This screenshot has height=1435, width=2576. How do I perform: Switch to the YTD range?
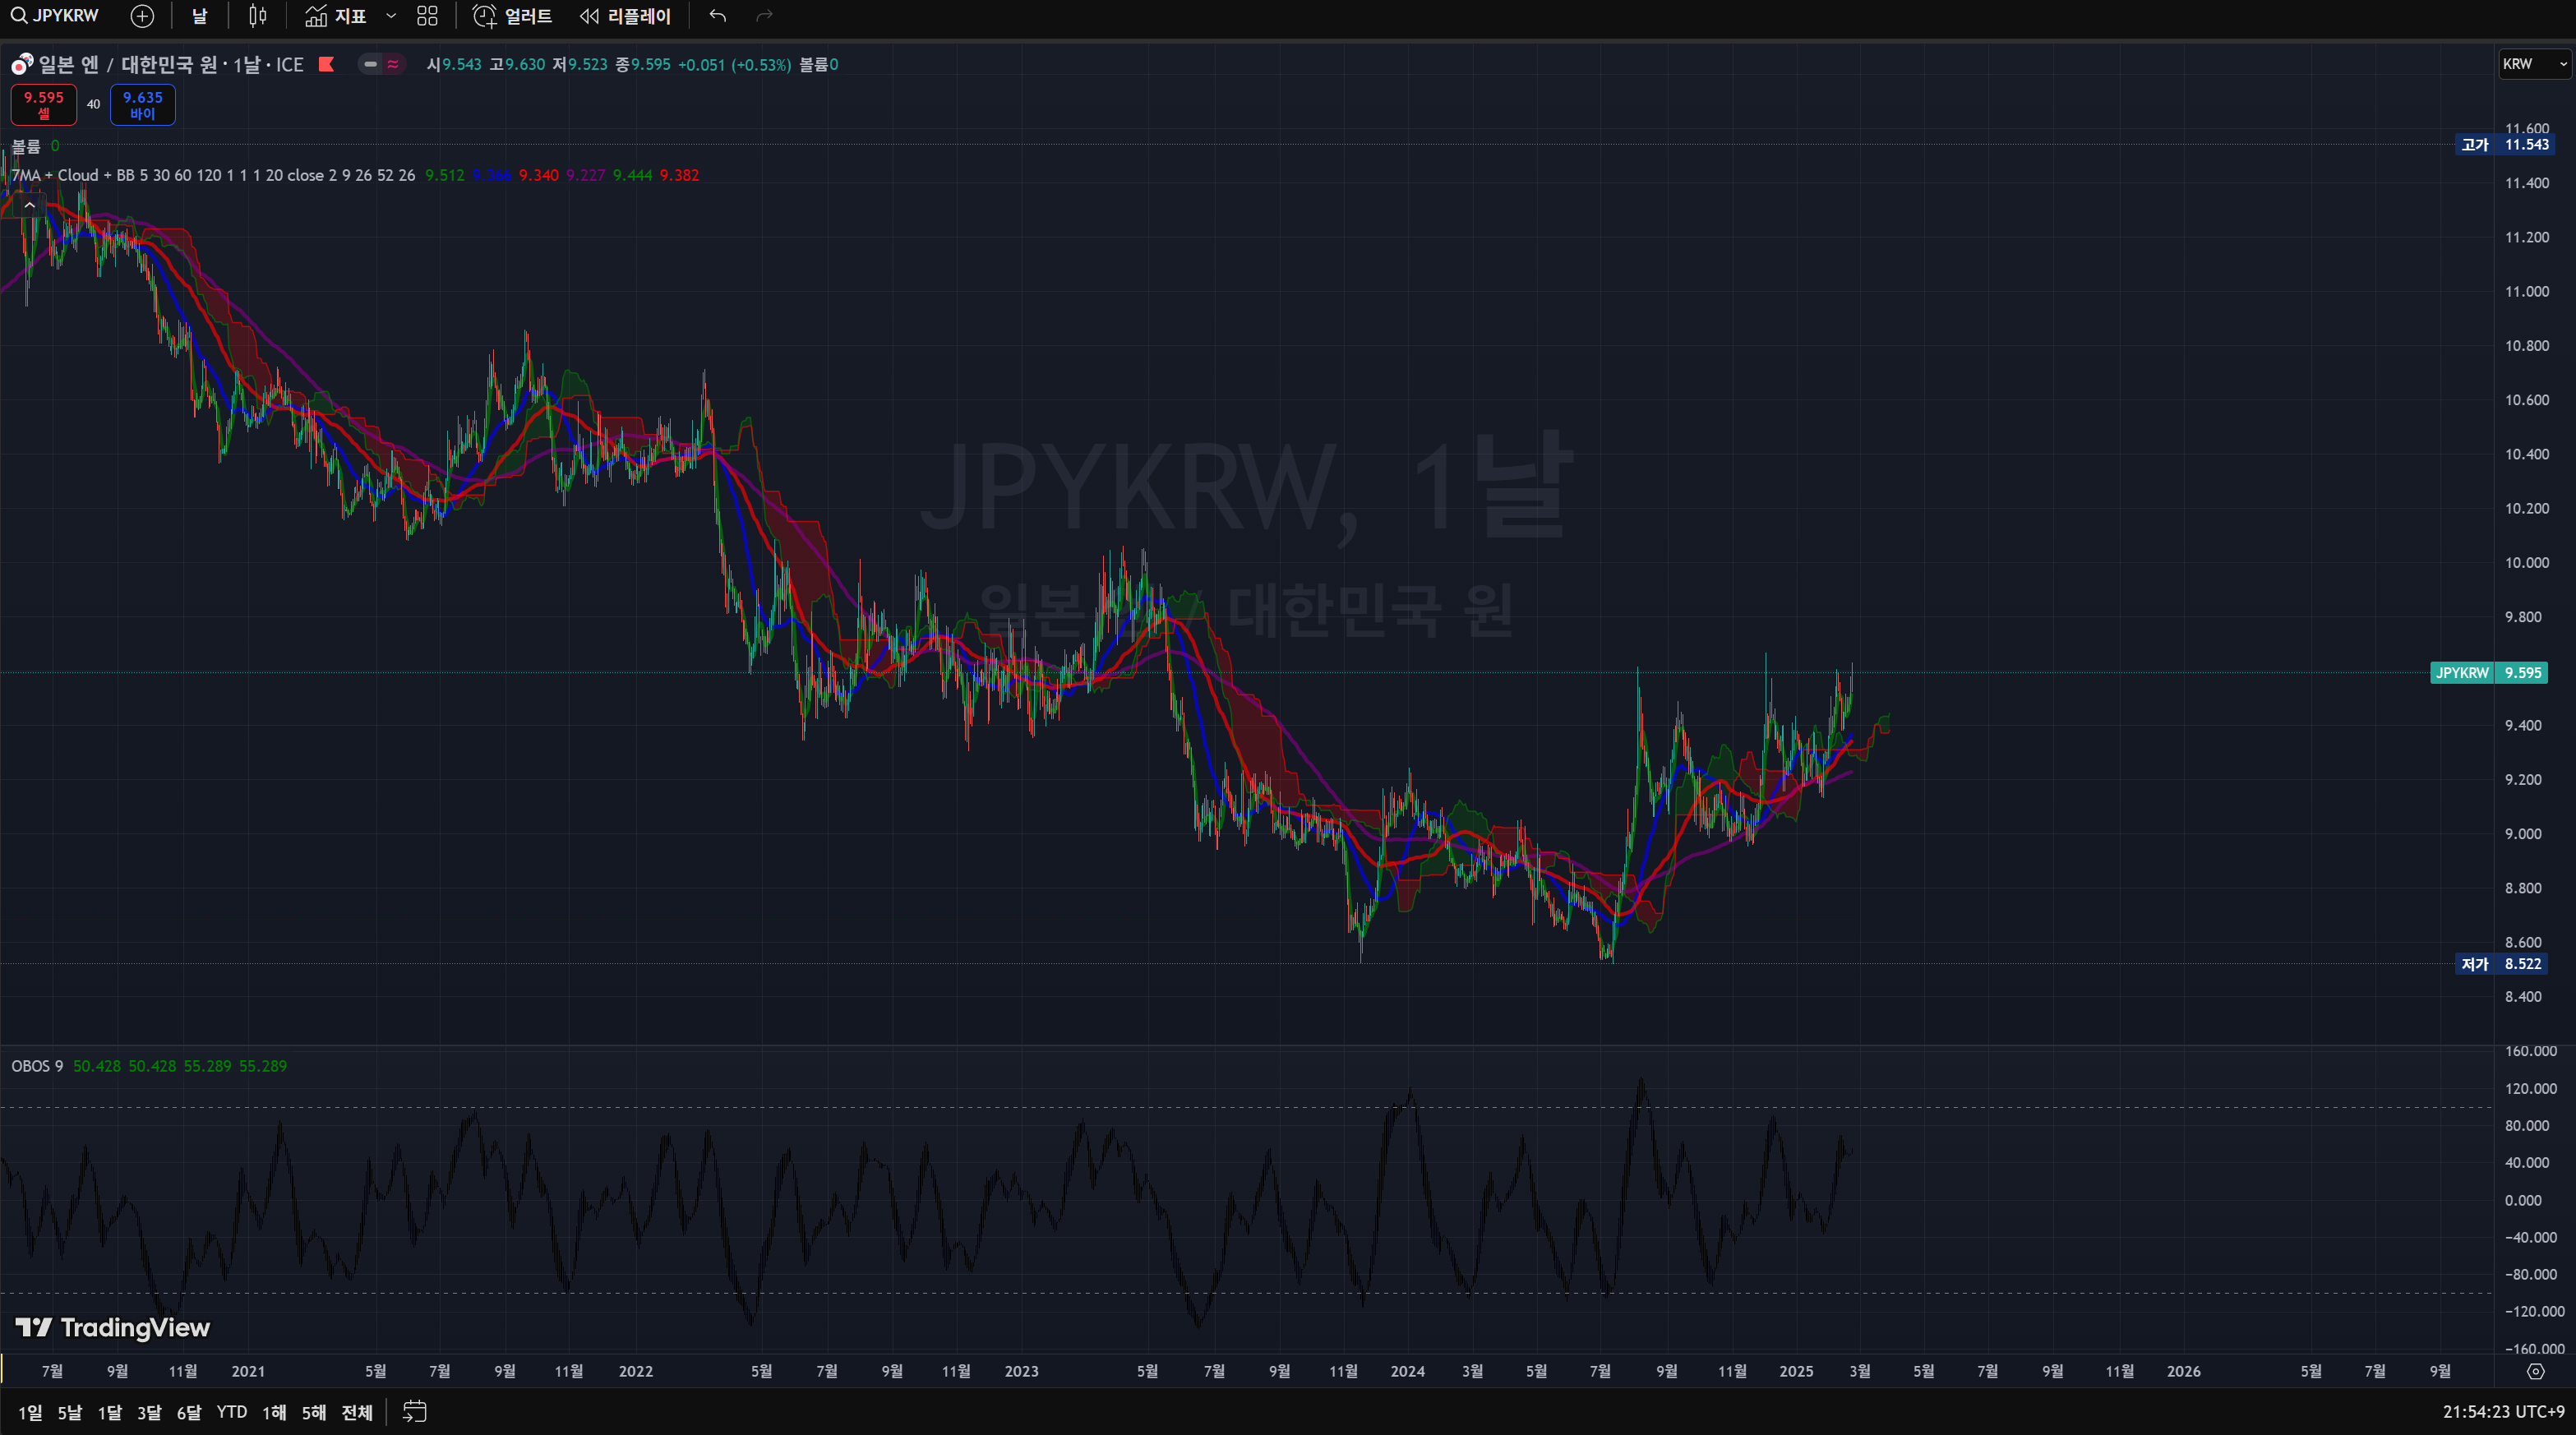pos(231,1412)
